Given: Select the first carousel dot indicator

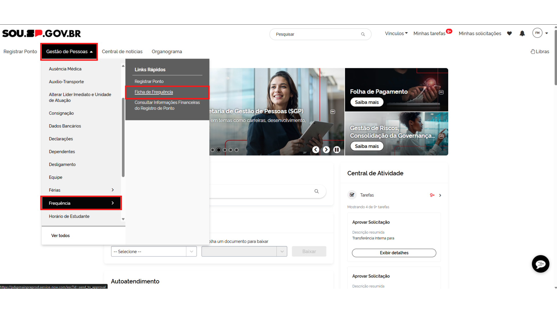Looking at the screenshot, I should (x=213, y=150).
